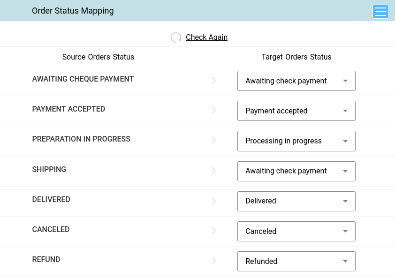Click chevron arrow beside Shipping
395x277 pixels.
click(x=214, y=171)
